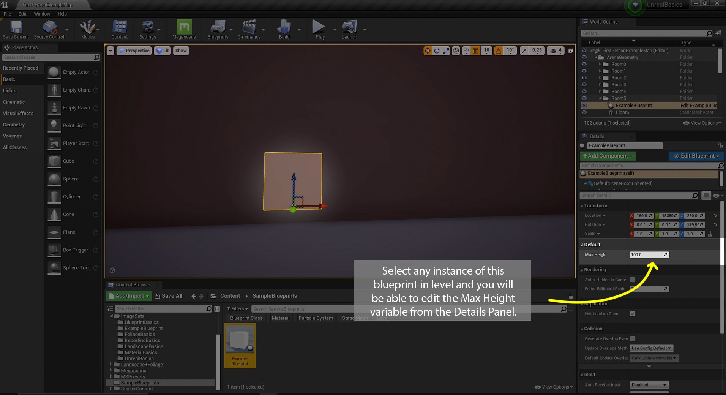Toggle the Scale ratio lock
The width and height of the screenshot is (726, 395).
coord(710,234)
